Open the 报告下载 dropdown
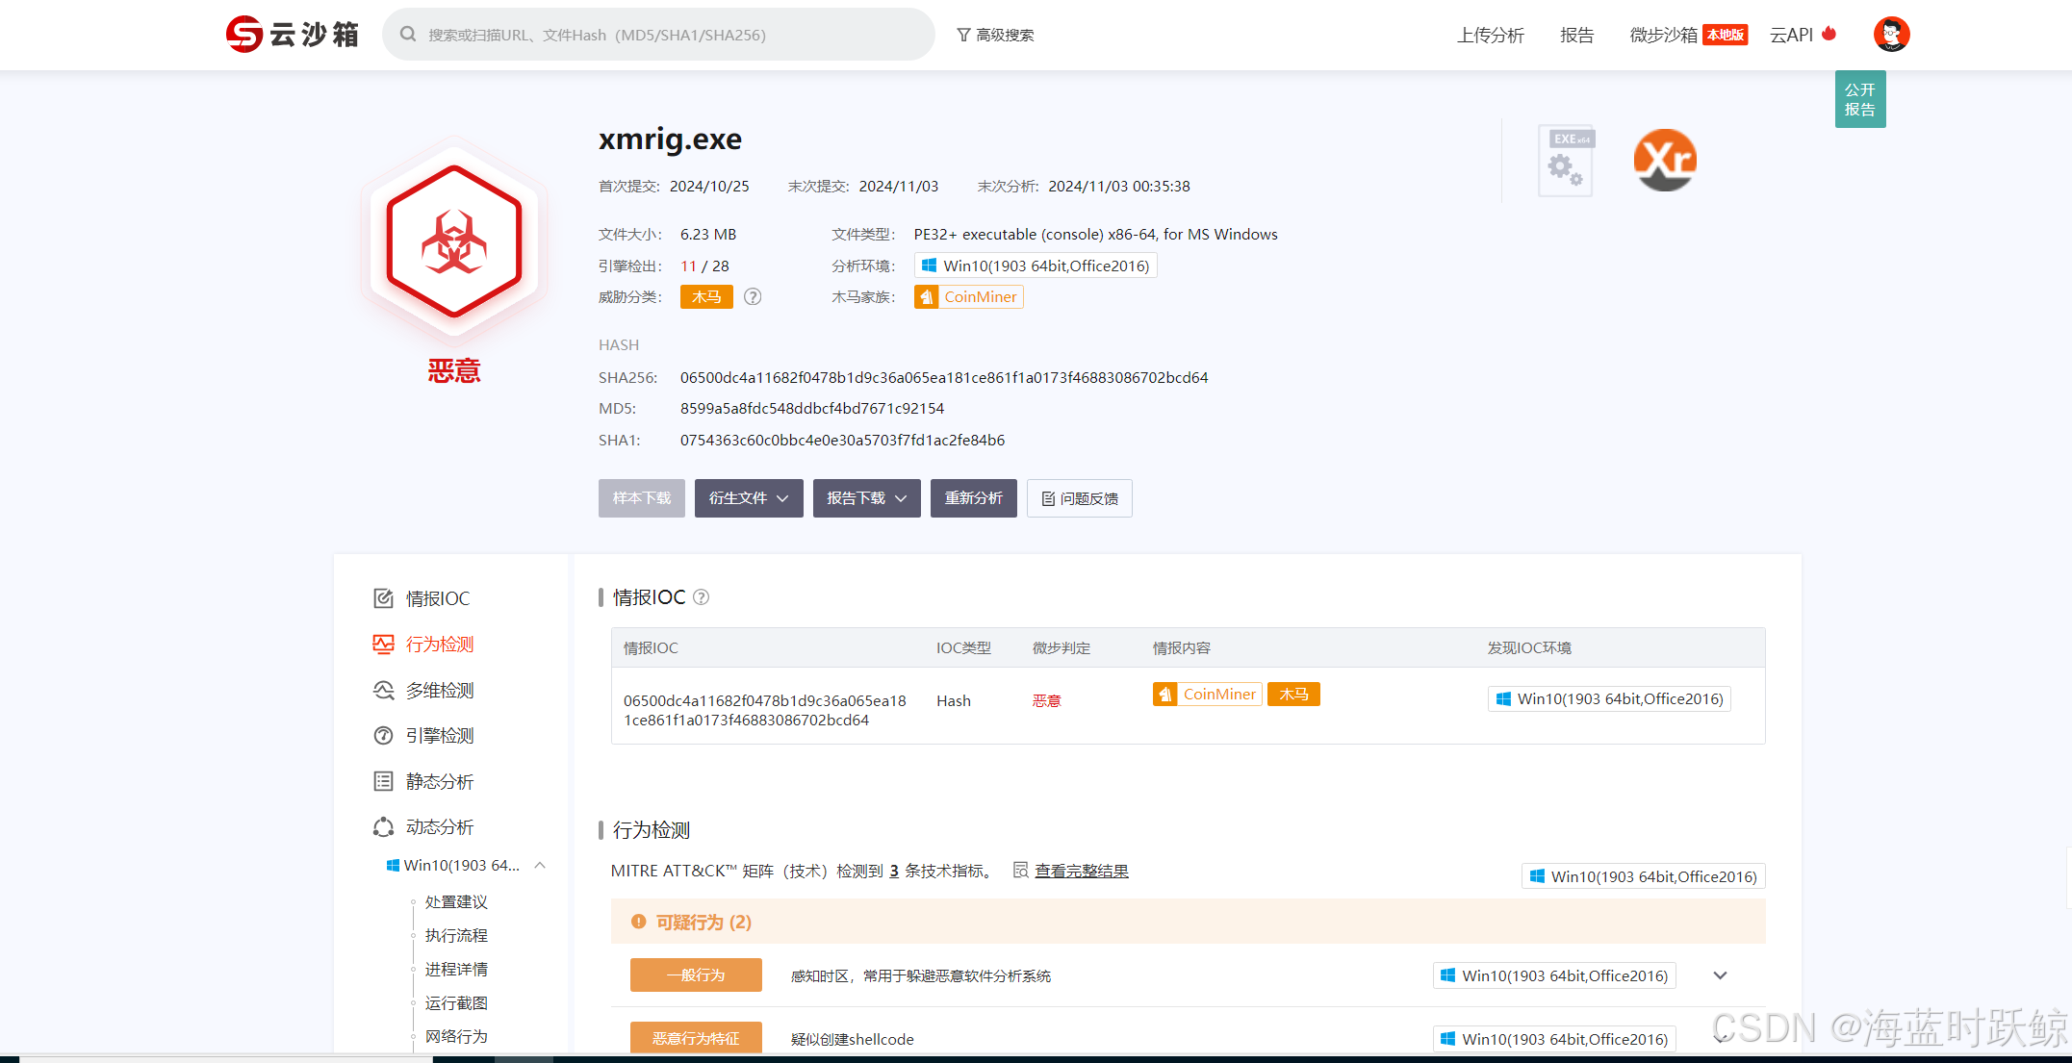The image size is (2072, 1063). pos(866,498)
